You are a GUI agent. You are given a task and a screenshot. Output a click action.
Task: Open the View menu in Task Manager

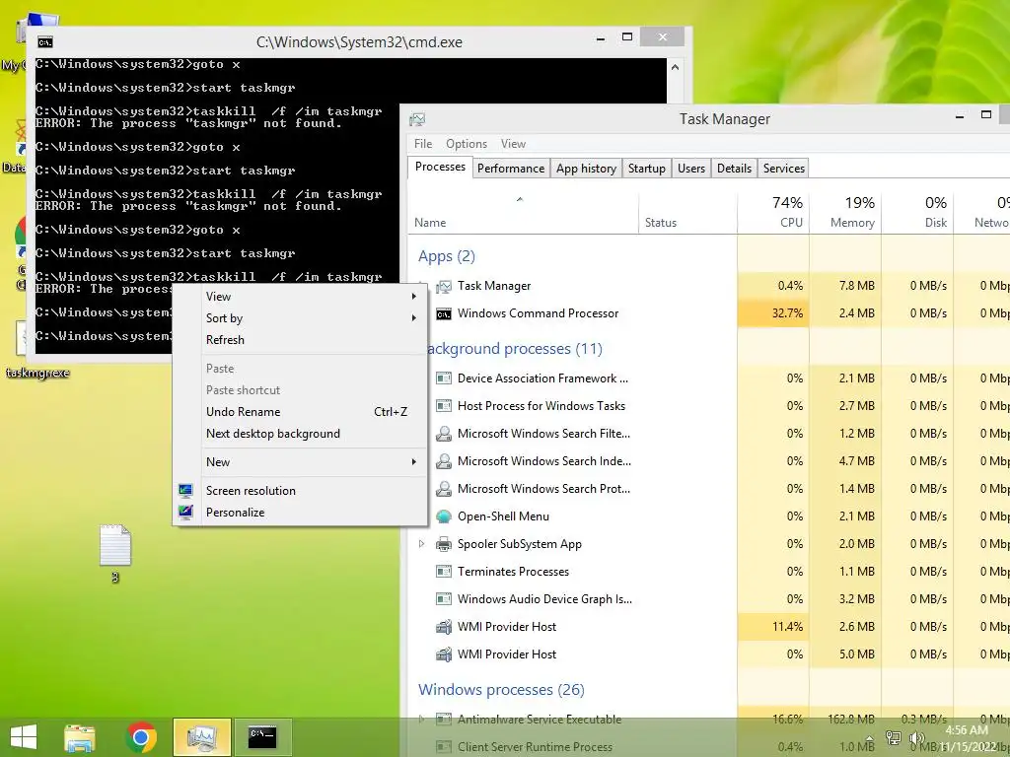click(x=513, y=144)
